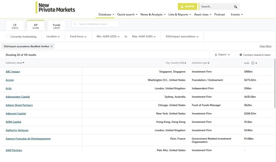
Task: Switch to the Funds tab
Action: pyautogui.click(x=57, y=26)
